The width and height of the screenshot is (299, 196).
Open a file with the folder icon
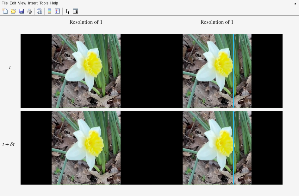(x=13, y=11)
